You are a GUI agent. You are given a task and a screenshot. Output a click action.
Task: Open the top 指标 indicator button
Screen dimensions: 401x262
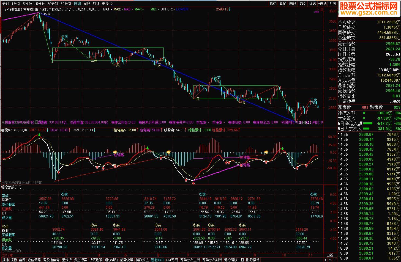[x=273, y=4]
